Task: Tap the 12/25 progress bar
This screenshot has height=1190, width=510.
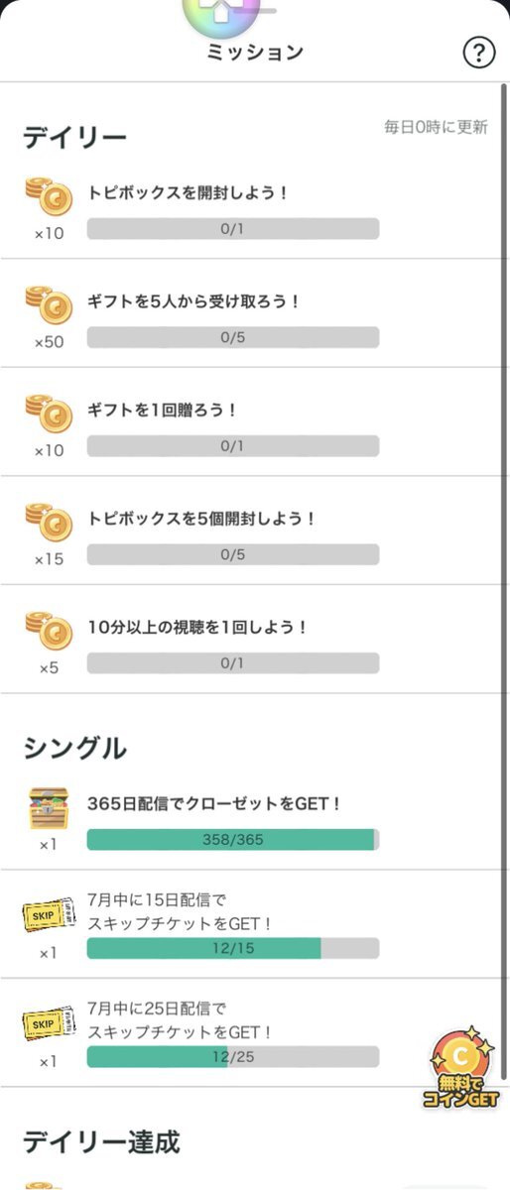Action: coord(233,1057)
